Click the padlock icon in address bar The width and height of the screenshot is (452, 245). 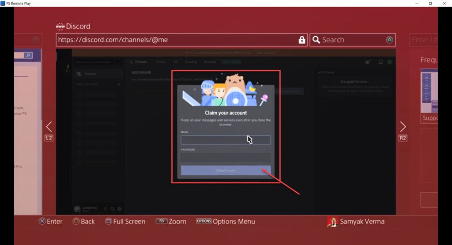coord(301,40)
